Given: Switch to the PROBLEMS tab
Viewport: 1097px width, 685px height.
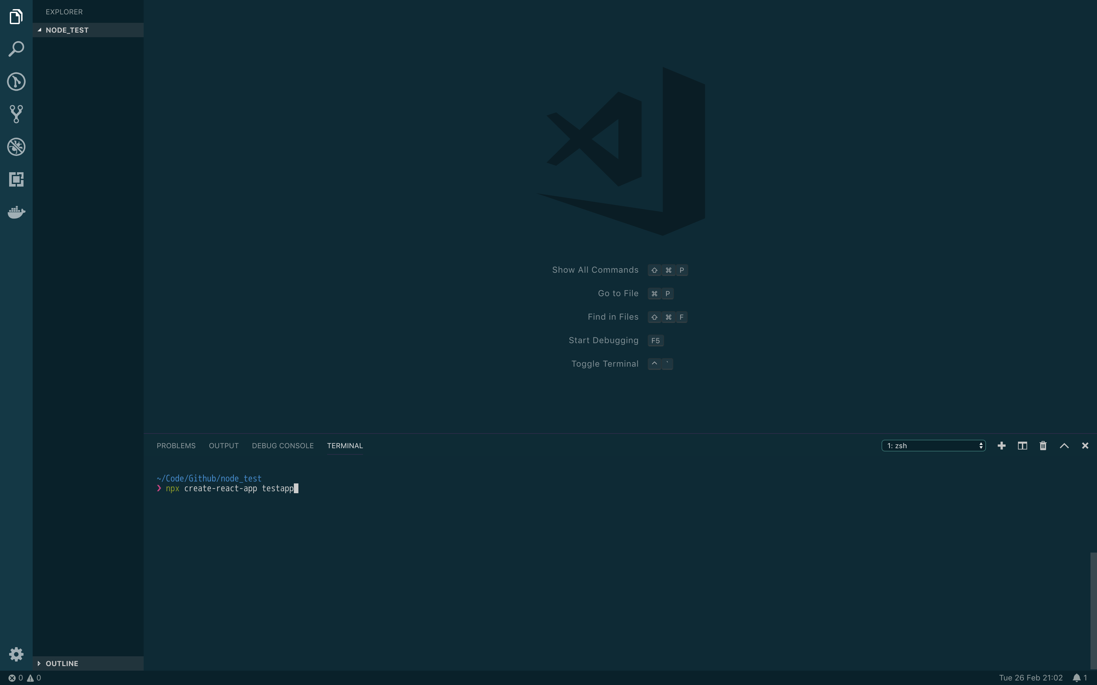Looking at the screenshot, I should tap(176, 446).
